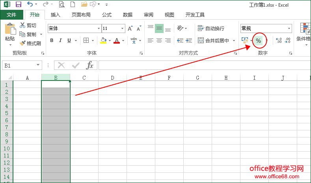
Task: Click the fx insert function button
Action: (89, 65)
